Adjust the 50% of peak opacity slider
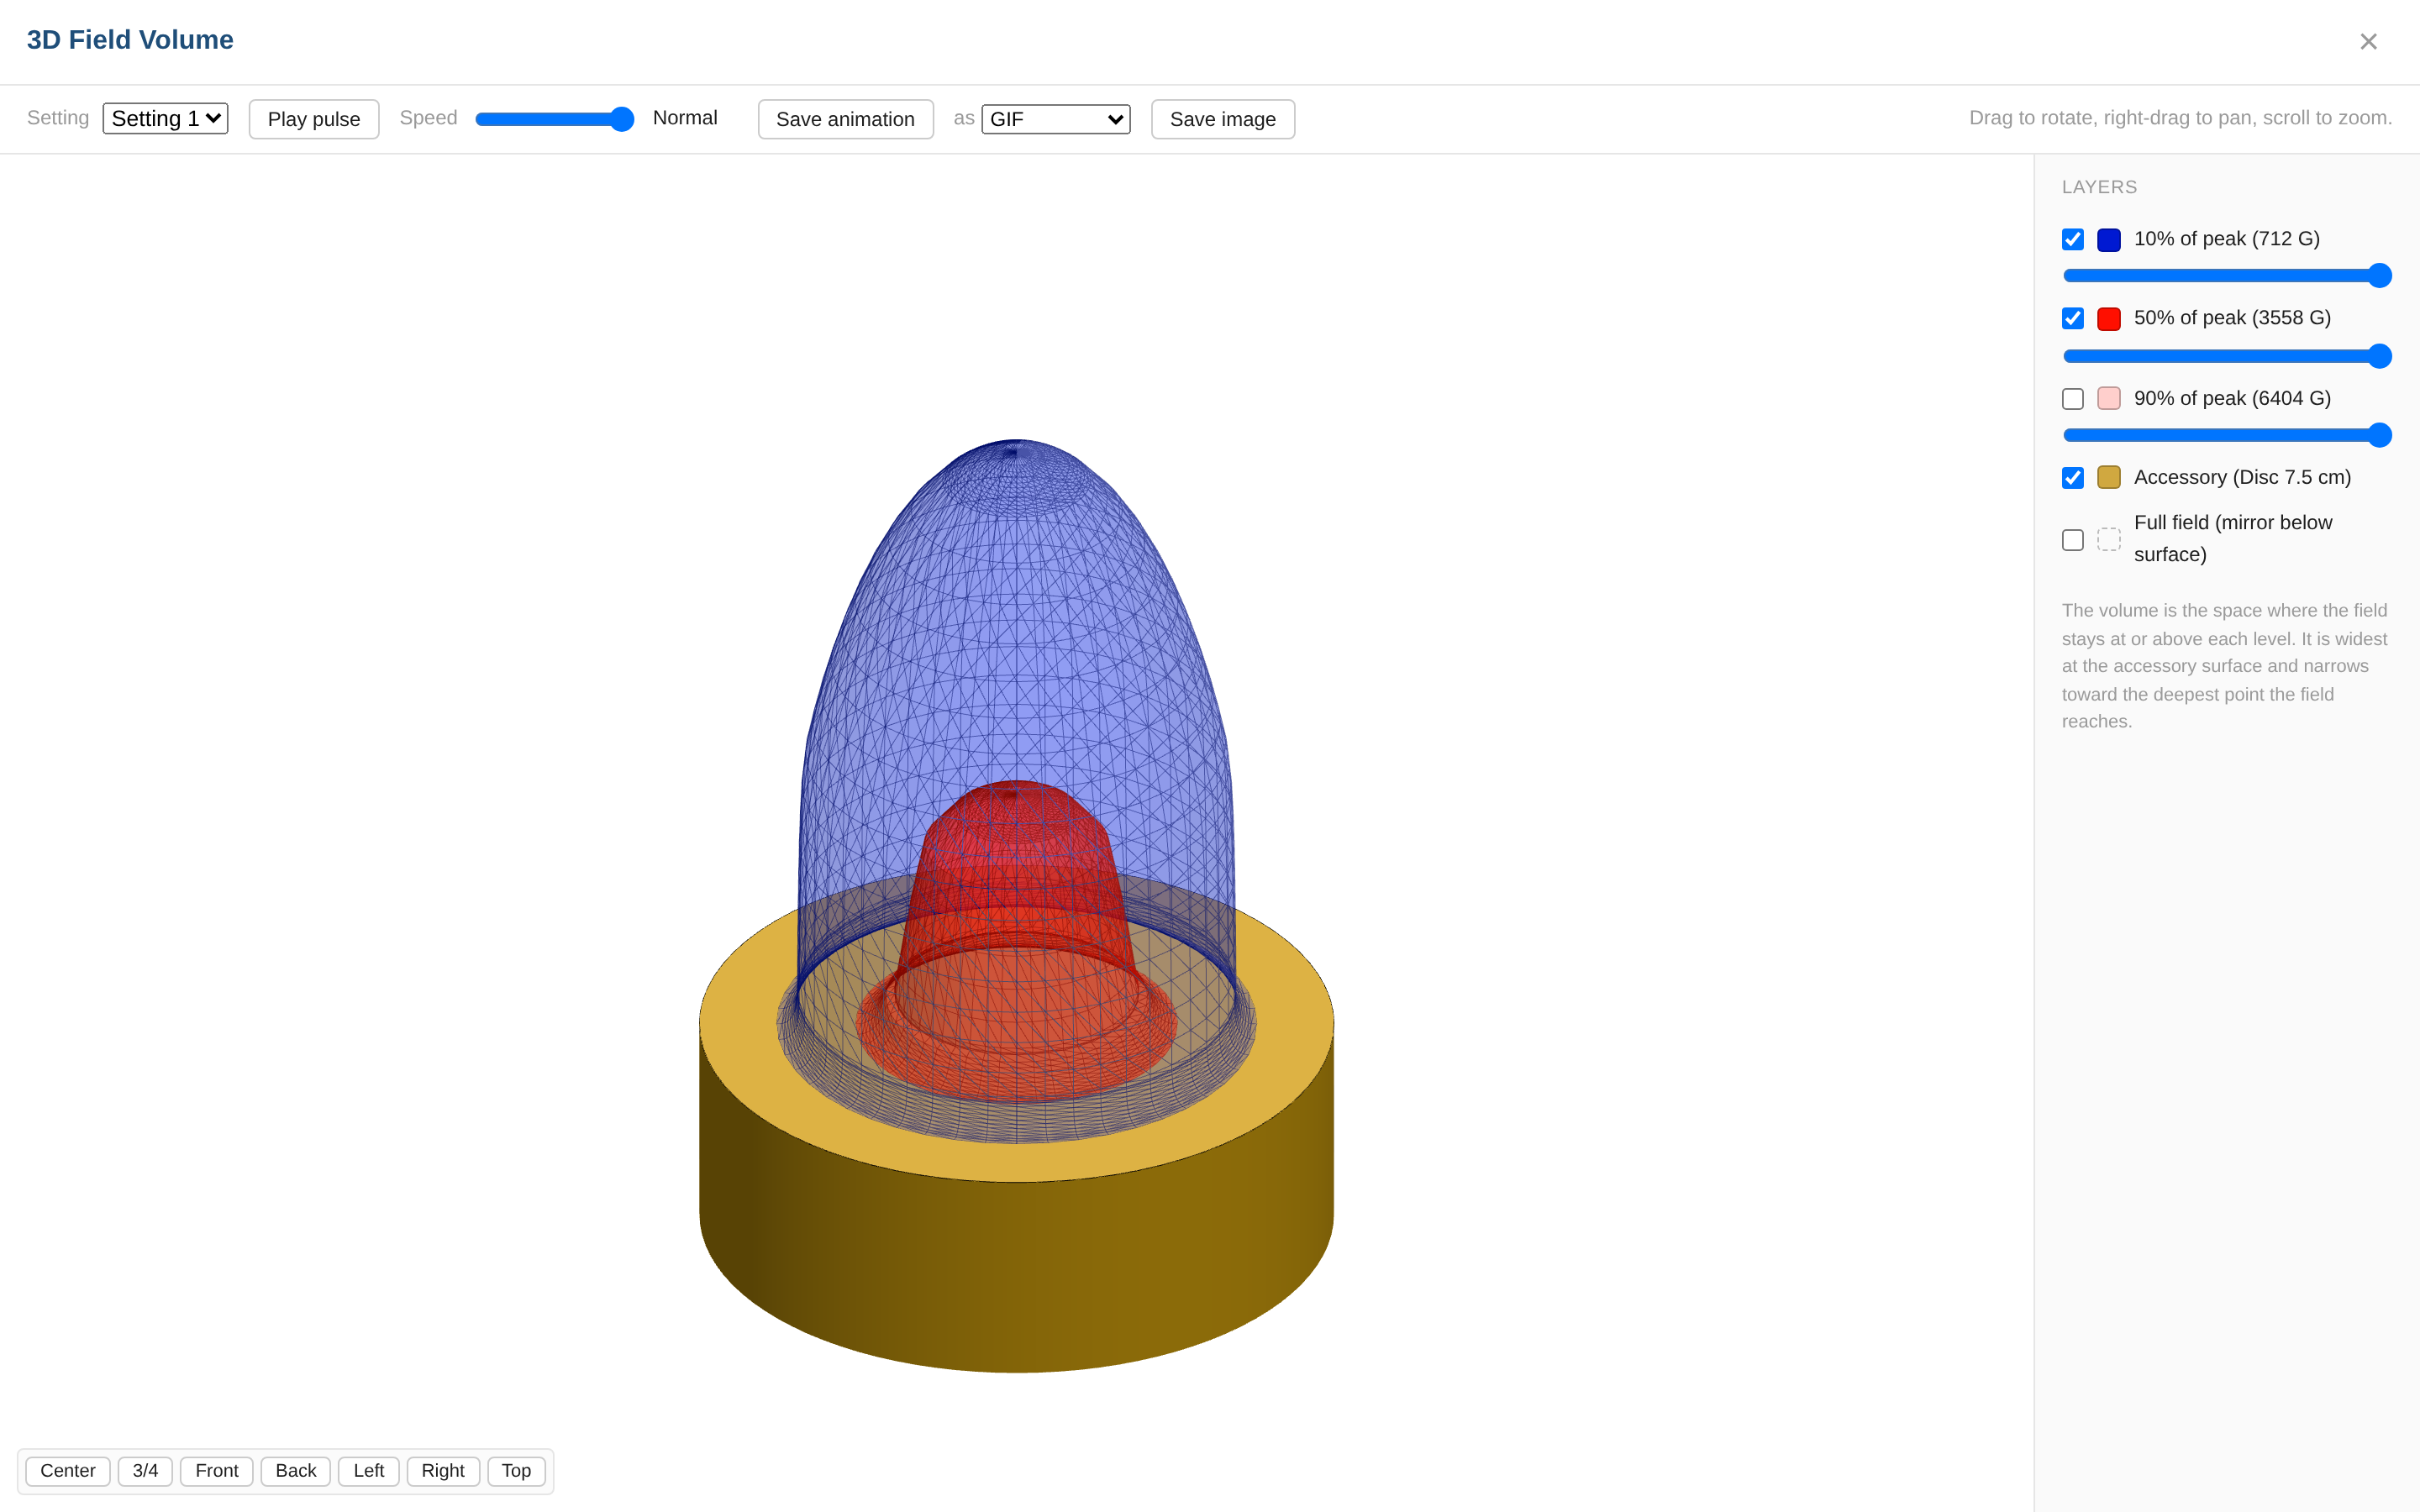2420x1512 pixels. click(x=2227, y=356)
